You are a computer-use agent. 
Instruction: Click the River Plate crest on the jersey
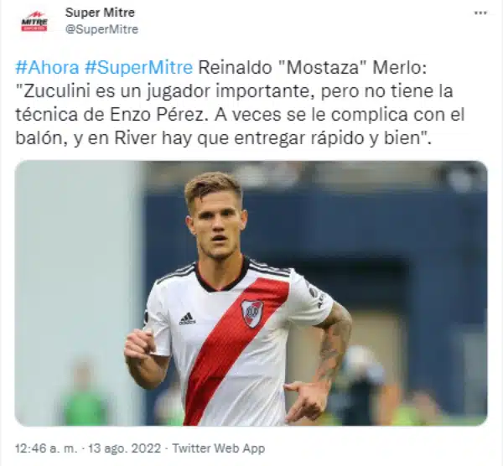pos(252,313)
